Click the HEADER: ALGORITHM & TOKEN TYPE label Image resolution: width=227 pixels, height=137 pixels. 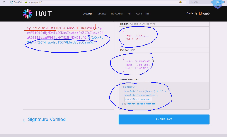(x=138, y=24)
